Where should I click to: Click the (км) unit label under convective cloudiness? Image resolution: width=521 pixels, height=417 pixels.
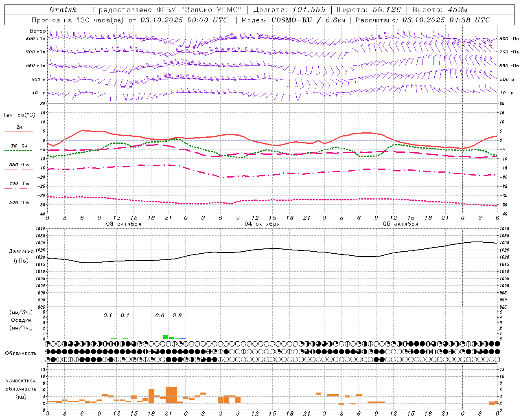pyautogui.click(x=21, y=397)
